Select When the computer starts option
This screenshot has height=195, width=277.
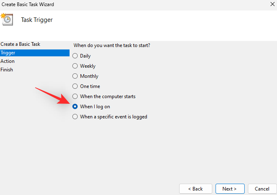coord(75,96)
